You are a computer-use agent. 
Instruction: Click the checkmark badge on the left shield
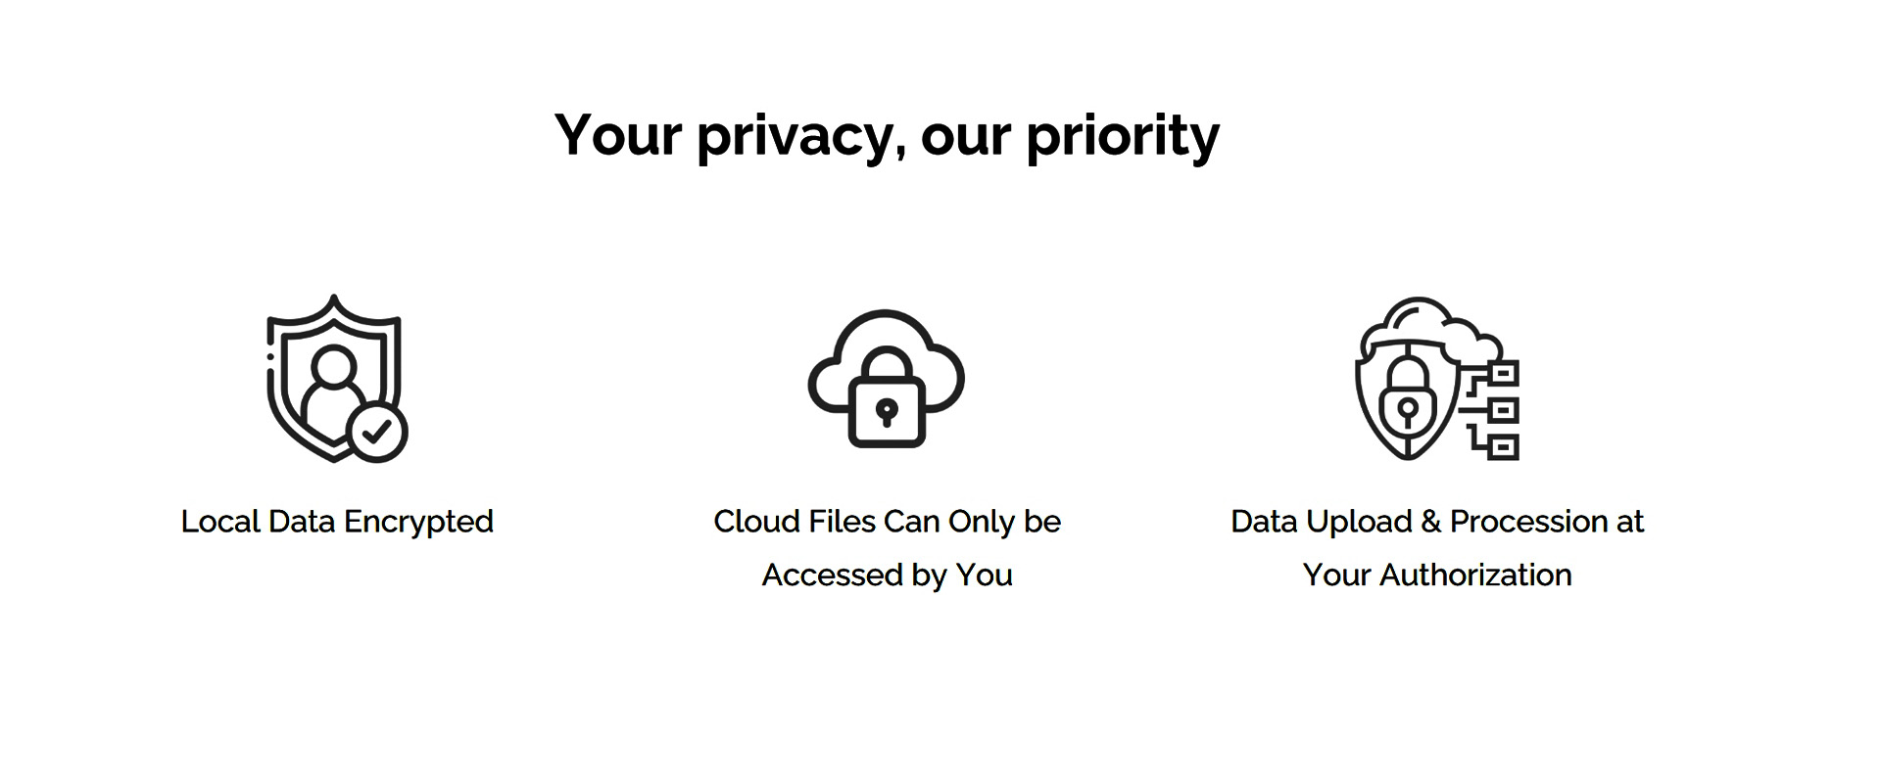[x=378, y=431]
